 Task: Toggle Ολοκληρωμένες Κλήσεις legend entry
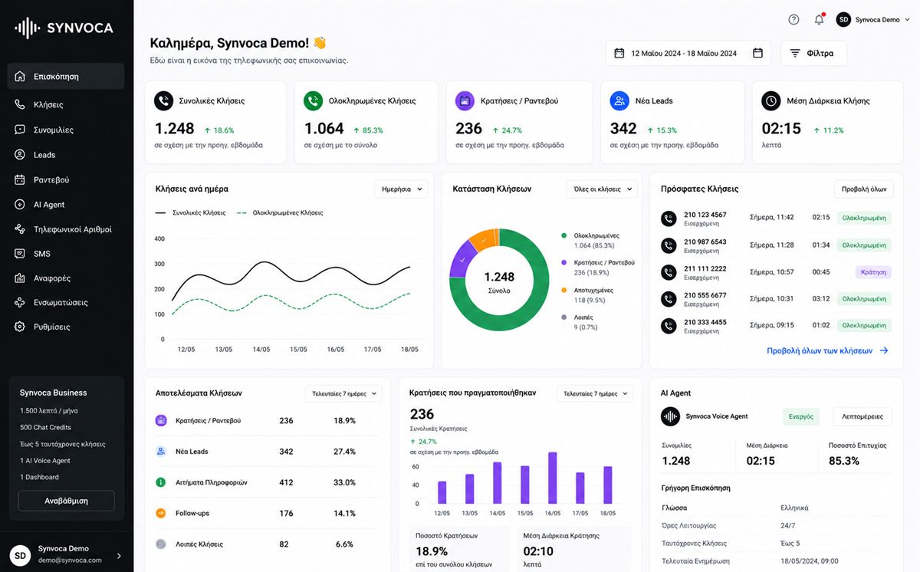point(280,212)
